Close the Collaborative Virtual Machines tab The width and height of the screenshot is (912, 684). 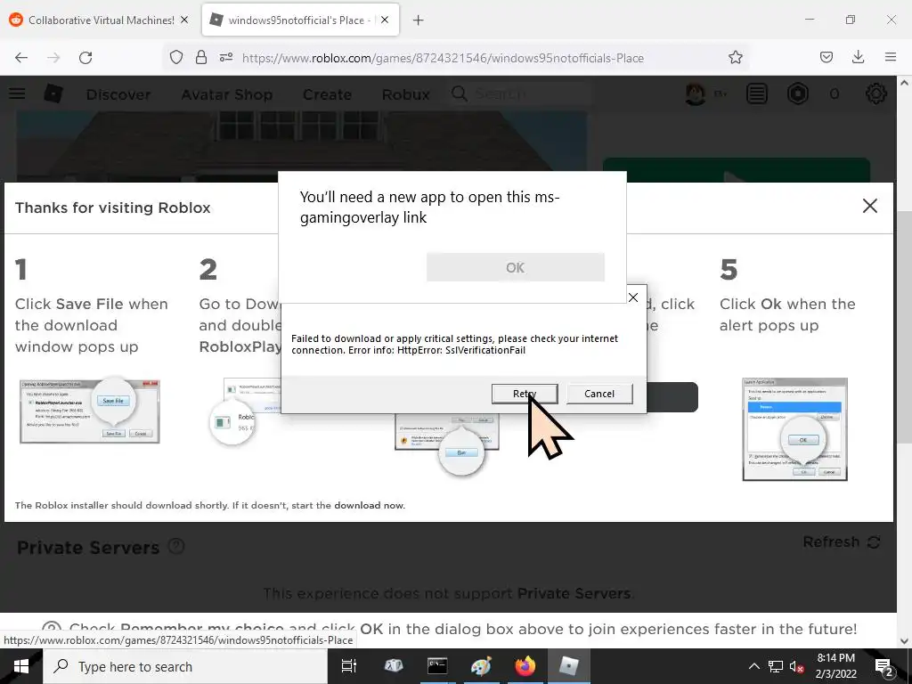pos(184,20)
